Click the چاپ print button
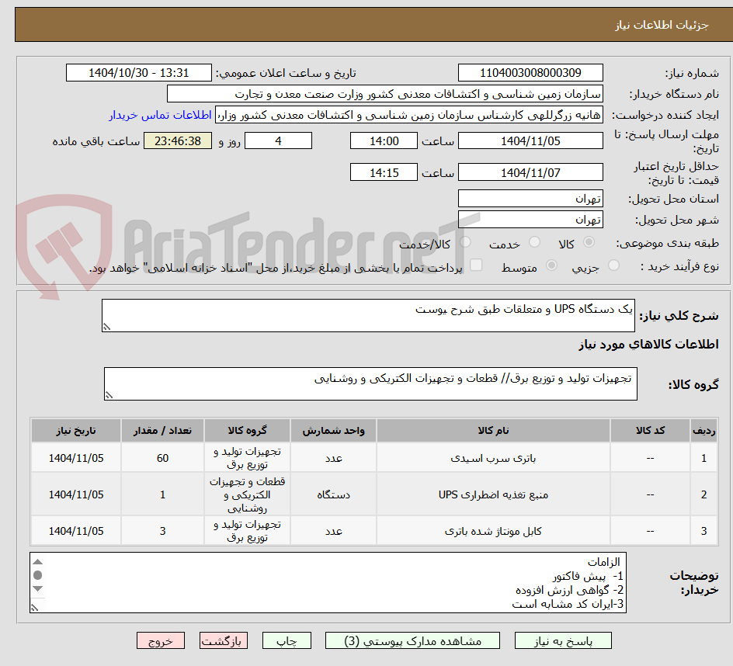 pos(287,640)
